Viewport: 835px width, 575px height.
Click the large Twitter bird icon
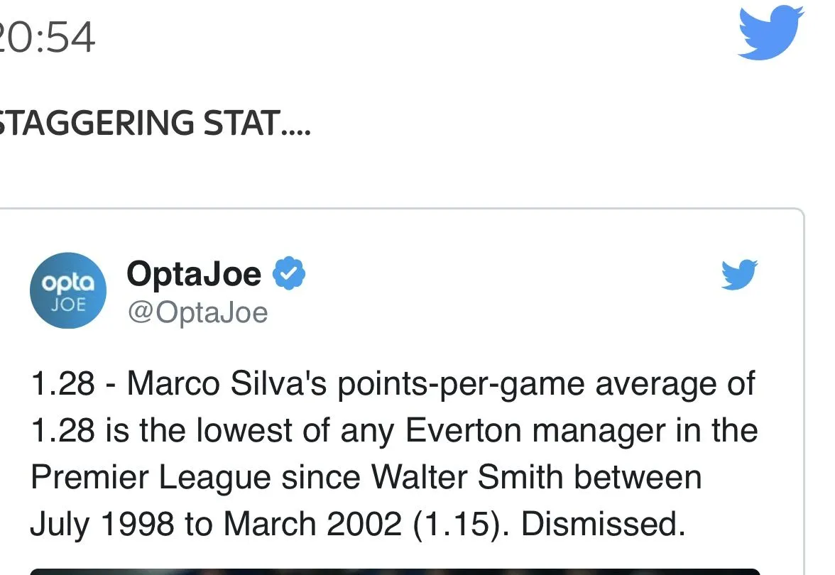pyautogui.click(x=770, y=33)
